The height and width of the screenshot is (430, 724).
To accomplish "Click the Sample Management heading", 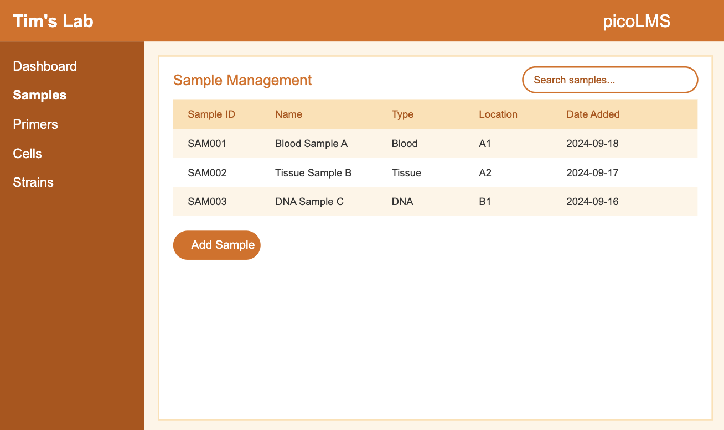I will pos(242,80).
